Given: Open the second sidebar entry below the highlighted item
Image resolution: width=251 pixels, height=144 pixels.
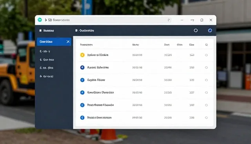Looking at the screenshot, I should pyautogui.click(x=47, y=60).
